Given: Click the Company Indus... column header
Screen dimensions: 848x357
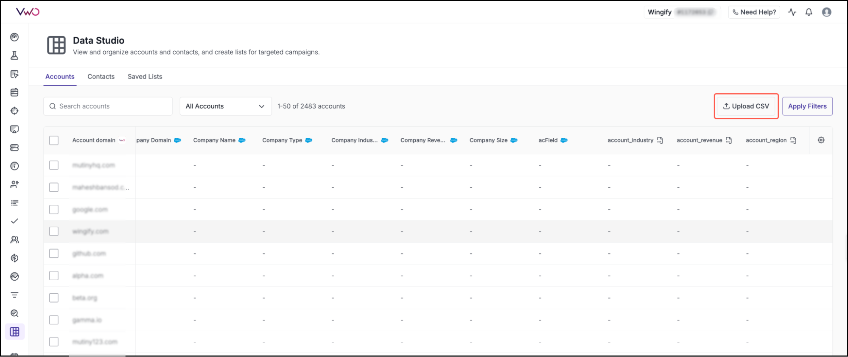Looking at the screenshot, I should (355, 140).
